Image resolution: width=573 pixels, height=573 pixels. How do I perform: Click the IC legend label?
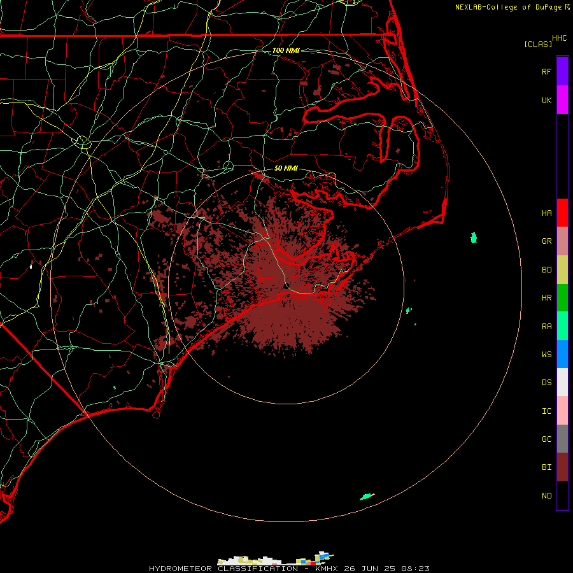coord(546,411)
